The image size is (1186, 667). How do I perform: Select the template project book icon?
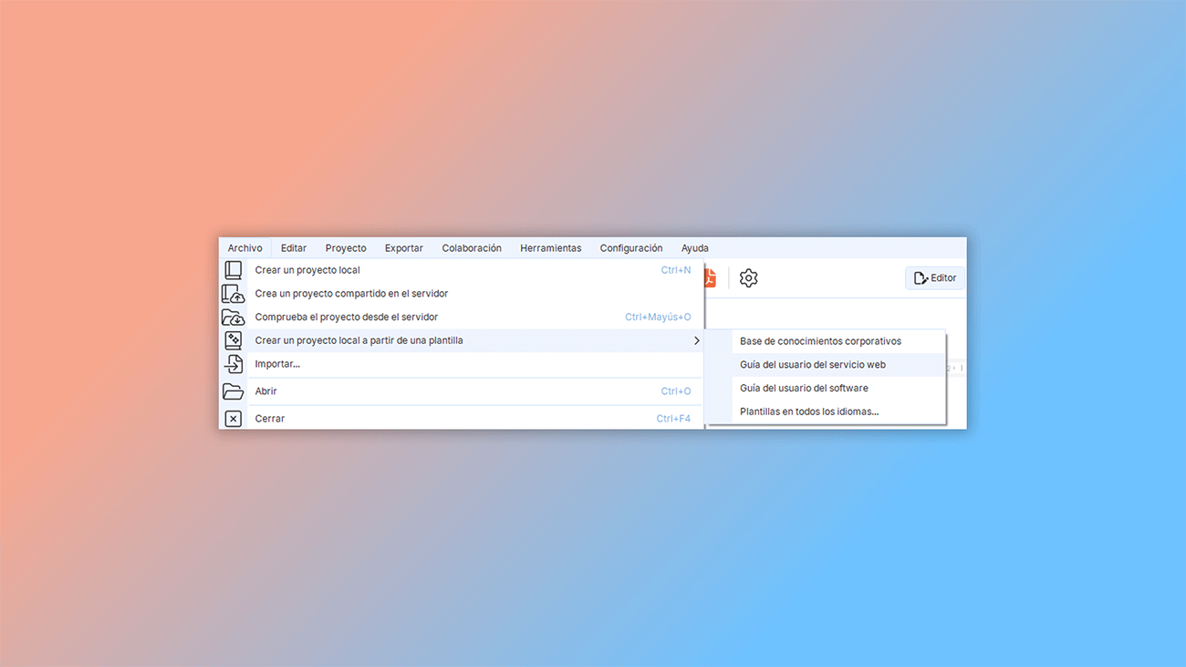point(234,339)
